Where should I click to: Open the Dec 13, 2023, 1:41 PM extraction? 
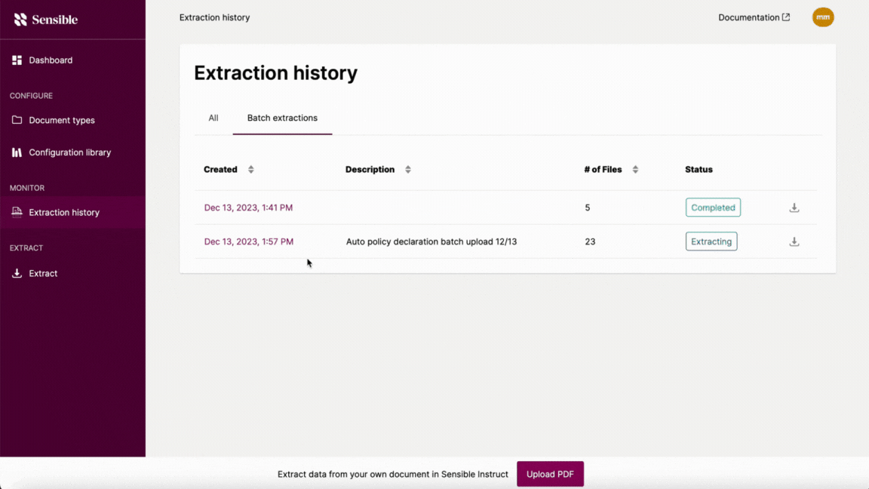click(248, 208)
